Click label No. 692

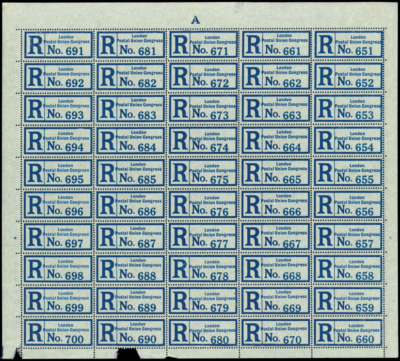tap(59, 77)
